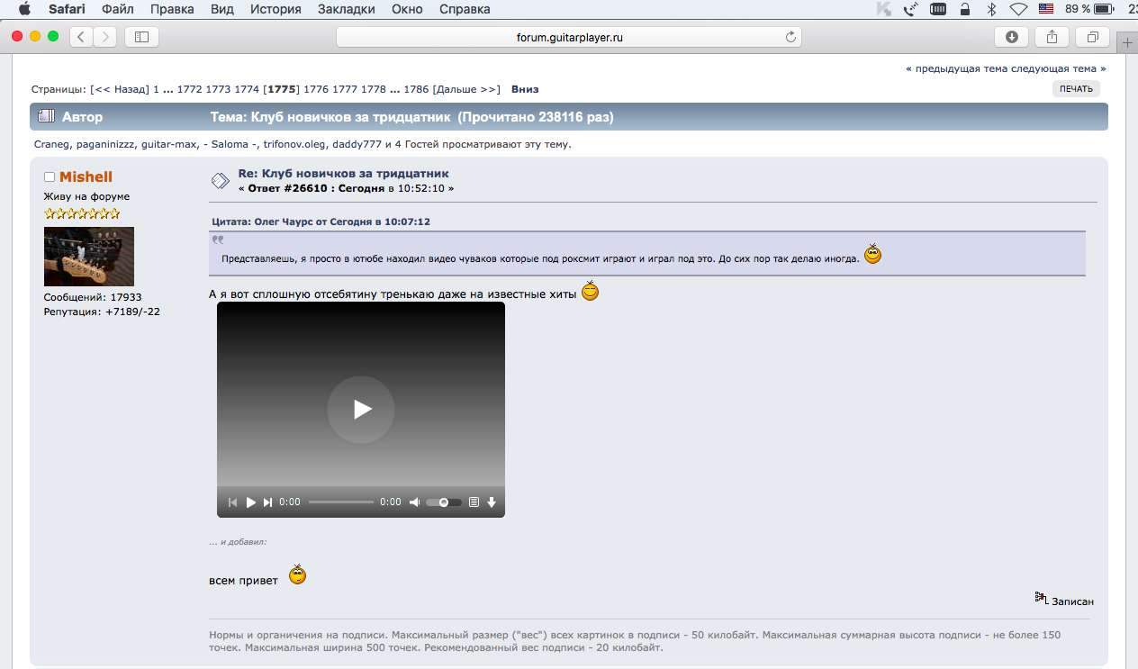Go to last page 1786
1138x669 pixels.
[x=416, y=89]
